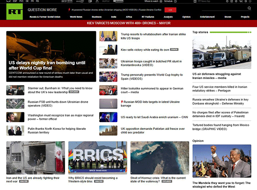Screen dimensions: 257x190
Task: Open Why BRICS should resist article
Action: click(93, 180)
